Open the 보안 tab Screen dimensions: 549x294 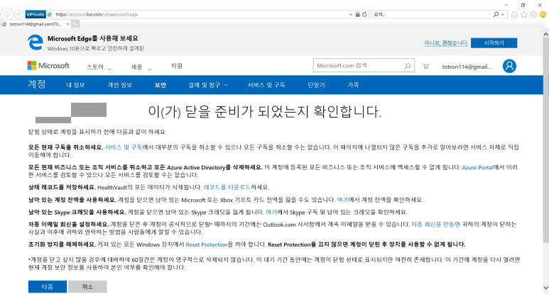tap(161, 85)
